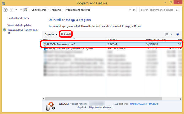
Task: Select Programs and Features breadcrumb
Action: (x=78, y=10)
